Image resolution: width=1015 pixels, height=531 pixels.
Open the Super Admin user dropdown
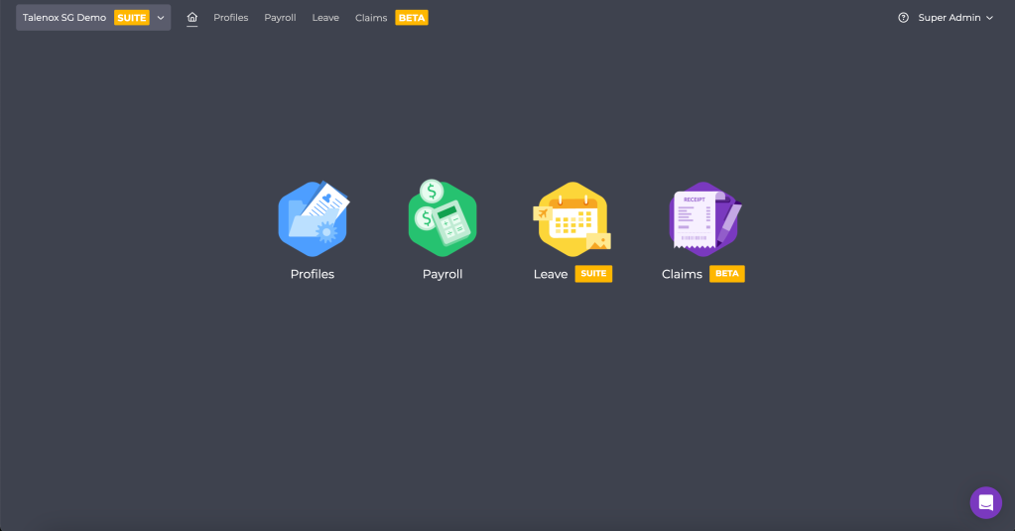[954, 18]
